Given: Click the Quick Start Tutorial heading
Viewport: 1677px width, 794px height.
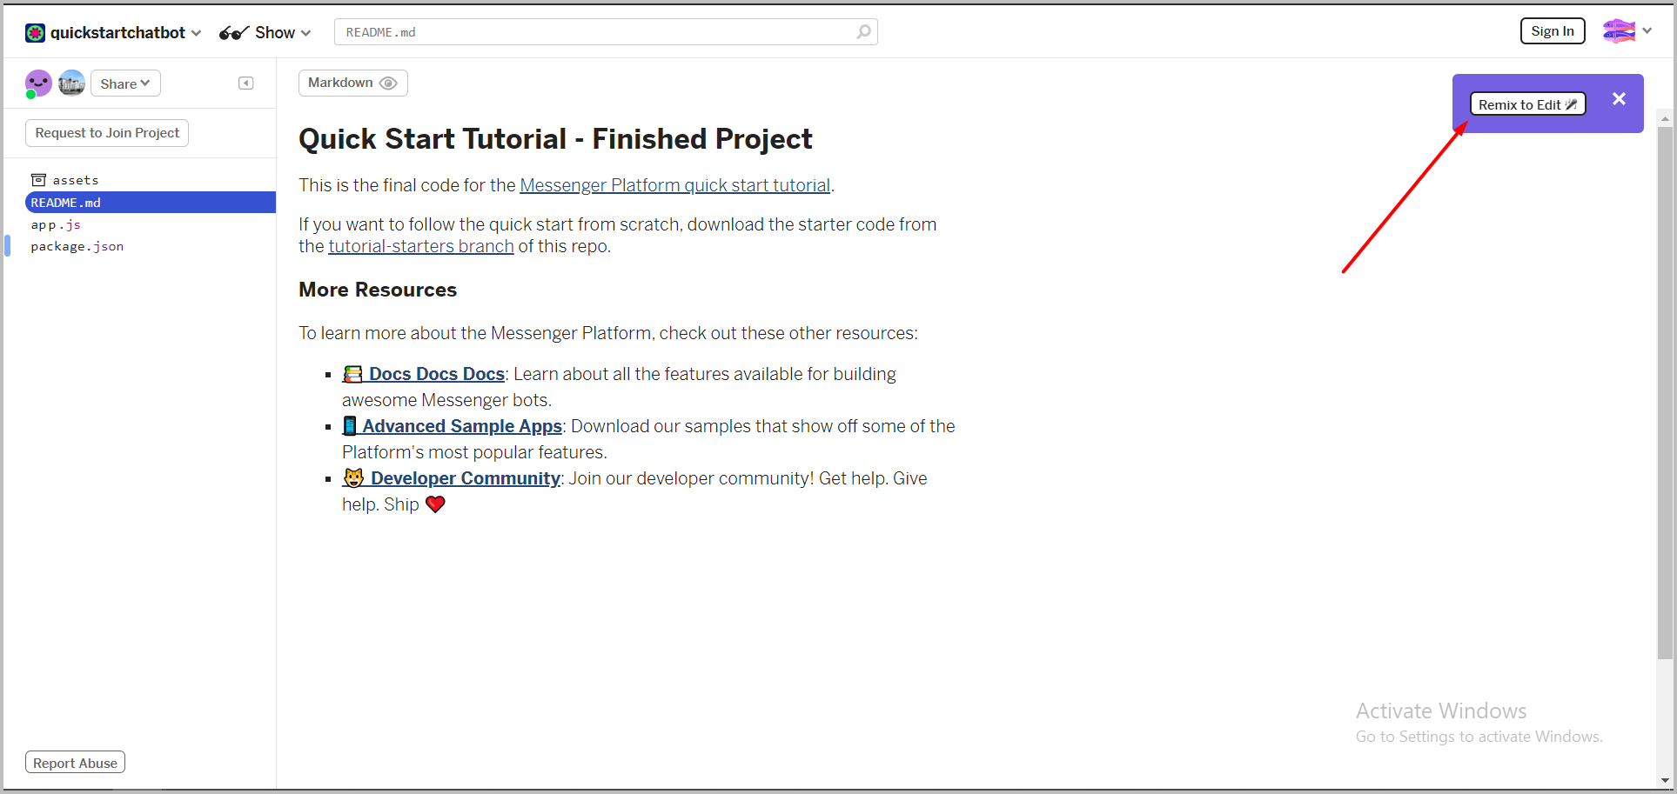Looking at the screenshot, I should pyautogui.click(x=555, y=139).
